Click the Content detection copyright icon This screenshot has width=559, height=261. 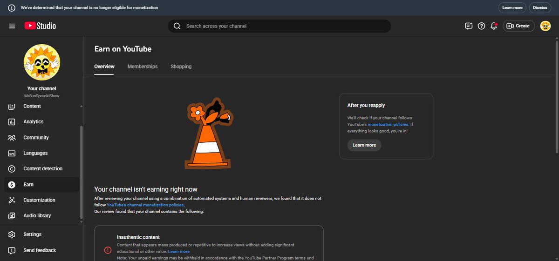coord(12,169)
